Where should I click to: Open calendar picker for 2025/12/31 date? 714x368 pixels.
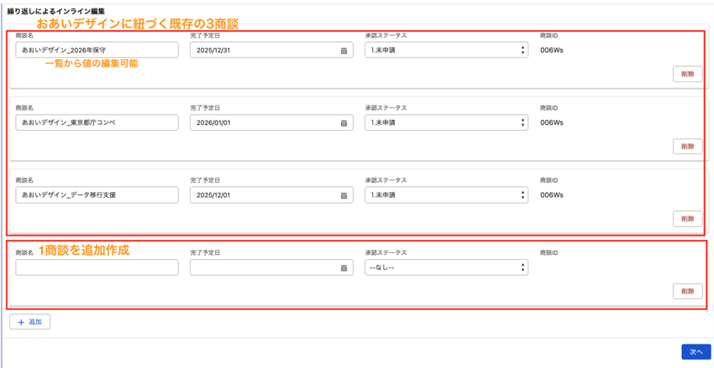point(344,51)
